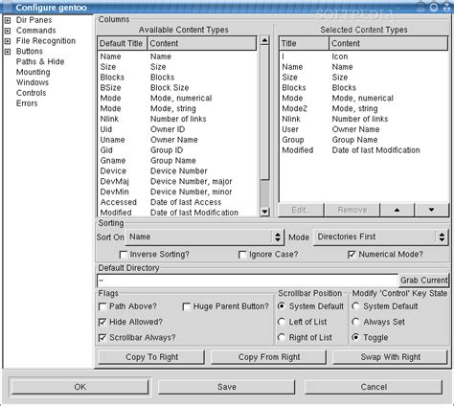Click the Remove button under selected types

click(352, 210)
